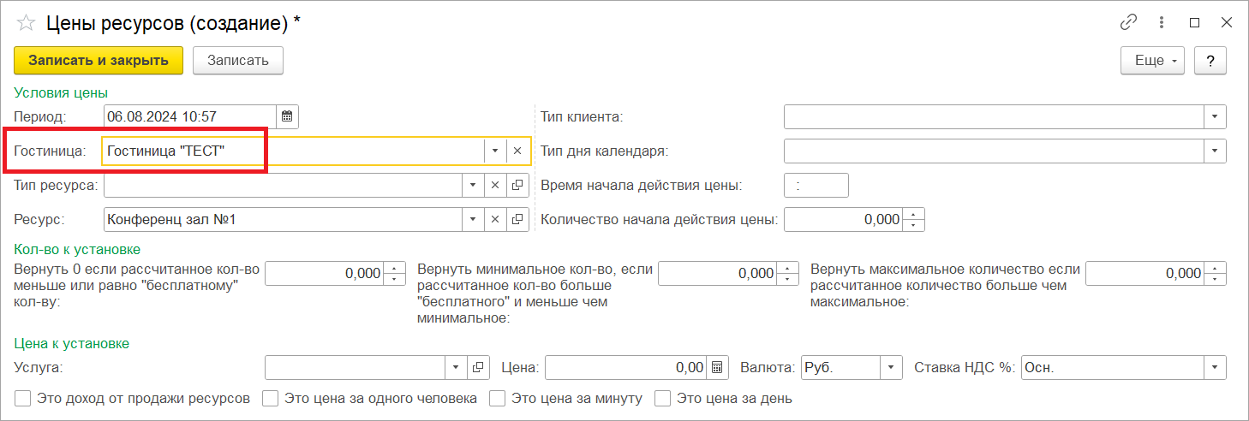Click Записать и закрыть button
The width and height of the screenshot is (1249, 421).
click(x=99, y=60)
